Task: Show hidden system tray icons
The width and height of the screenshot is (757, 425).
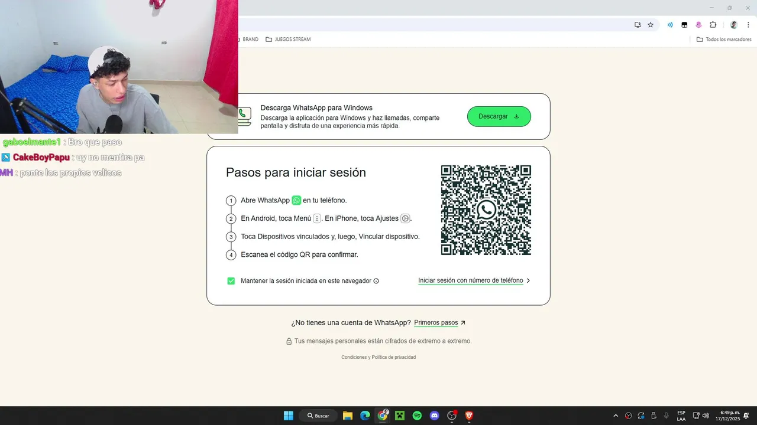Action: point(616,416)
